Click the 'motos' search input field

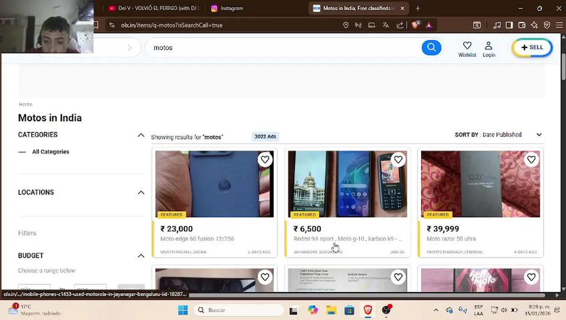pyautogui.click(x=285, y=48)
